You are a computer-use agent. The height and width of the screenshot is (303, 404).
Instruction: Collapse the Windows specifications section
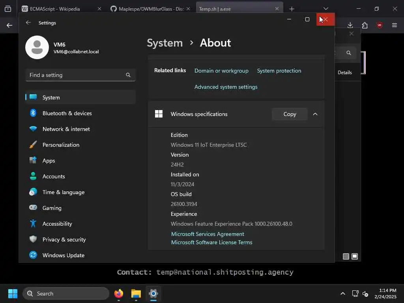click(x=315, y=114)
